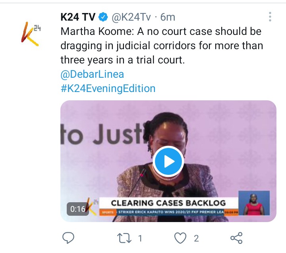Open the three-dot more options menu

270,17
